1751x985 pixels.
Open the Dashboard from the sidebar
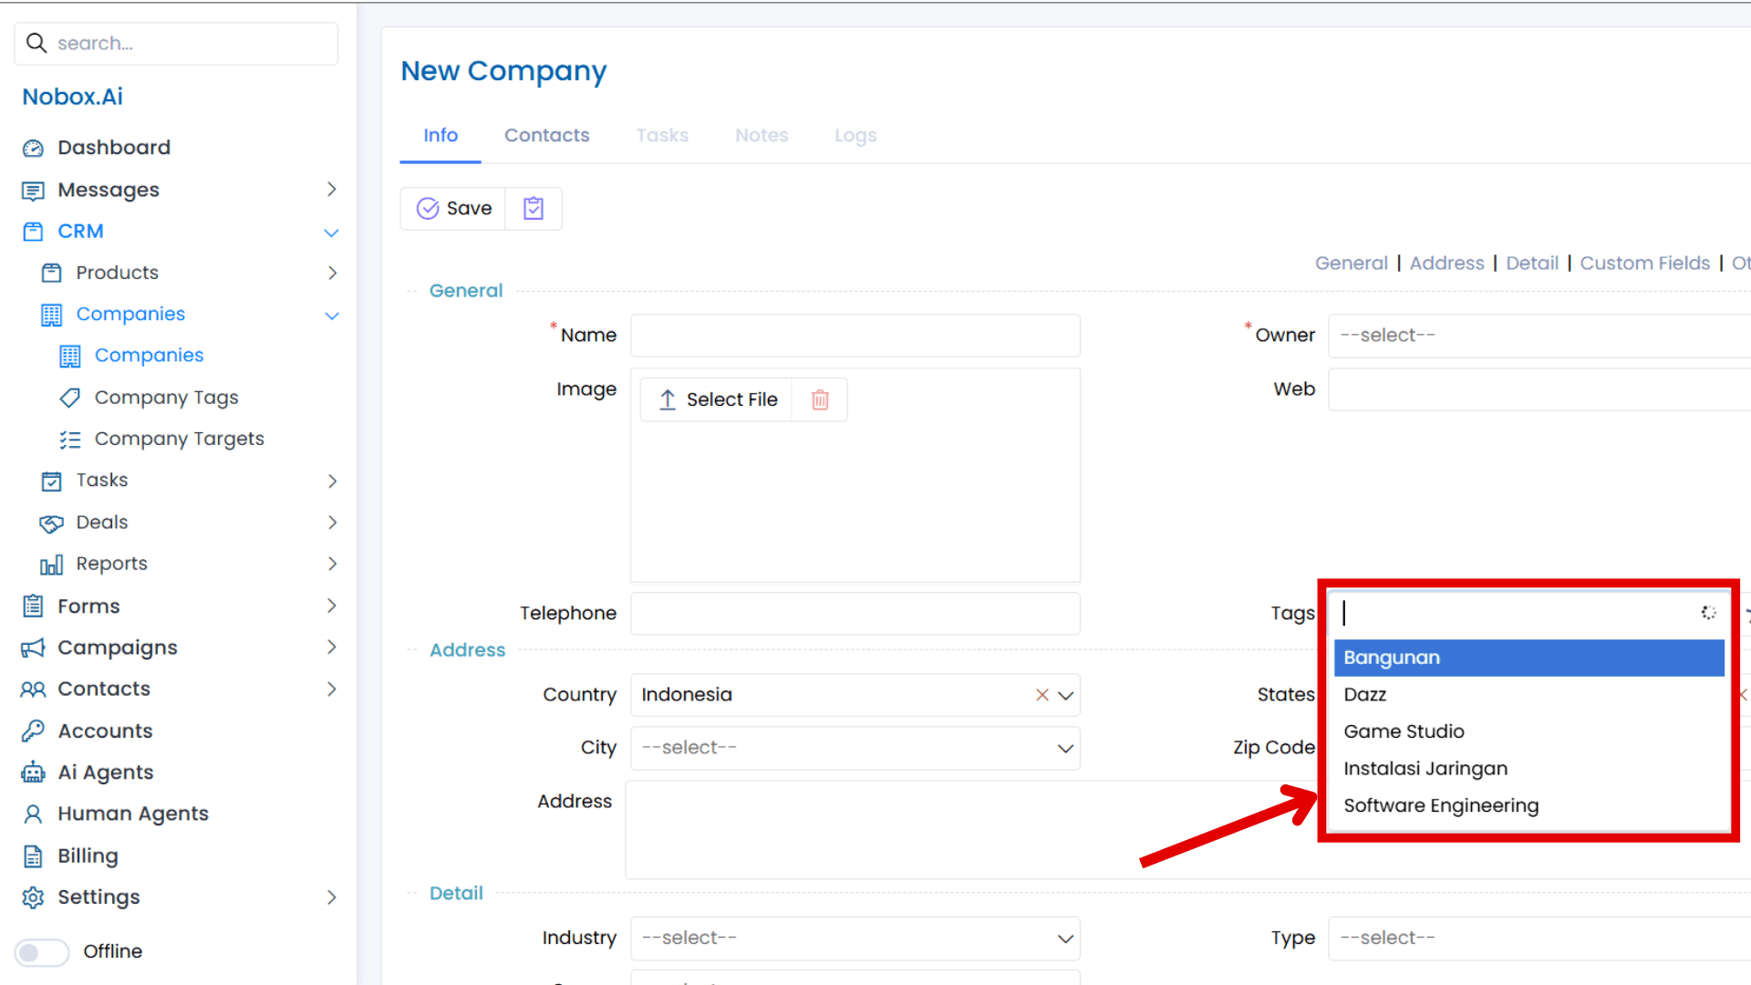113,147
